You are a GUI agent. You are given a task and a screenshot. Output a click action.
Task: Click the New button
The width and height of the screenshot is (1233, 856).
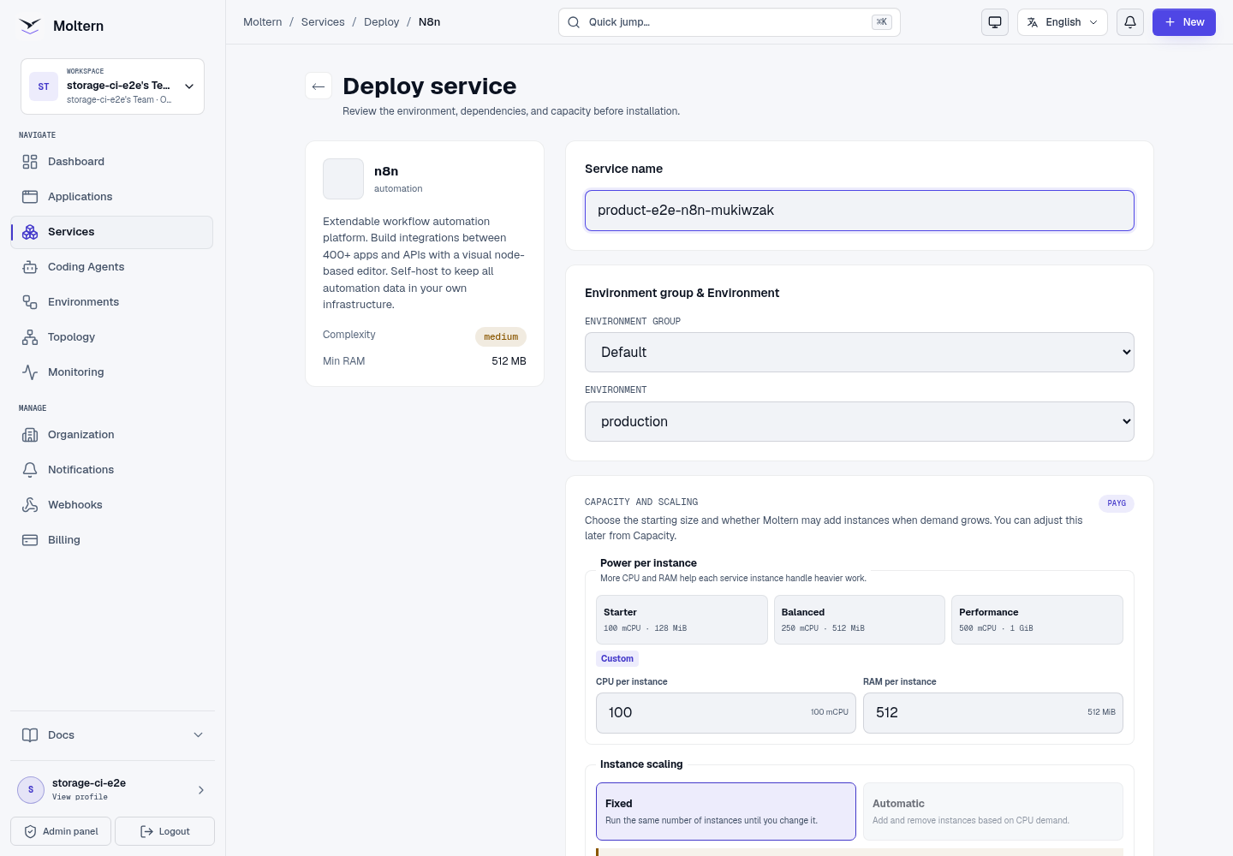1184,22
